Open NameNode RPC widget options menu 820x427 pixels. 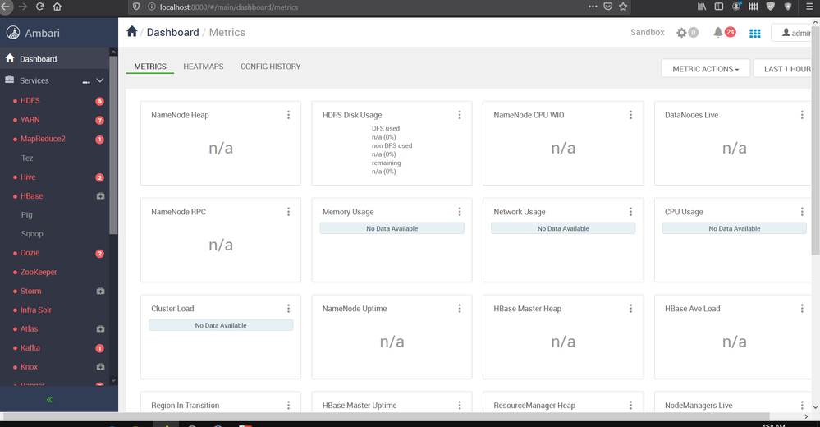[288, 211]
